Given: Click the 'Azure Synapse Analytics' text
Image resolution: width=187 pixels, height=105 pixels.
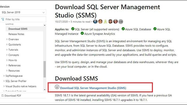Looking at the screenshot, I should point(100,34).
